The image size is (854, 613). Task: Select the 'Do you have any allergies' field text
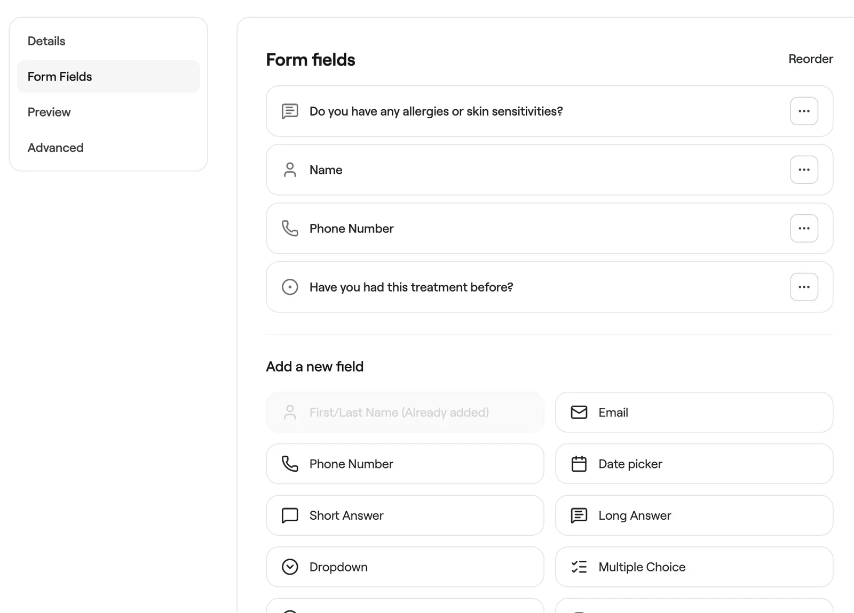(436, 111)
